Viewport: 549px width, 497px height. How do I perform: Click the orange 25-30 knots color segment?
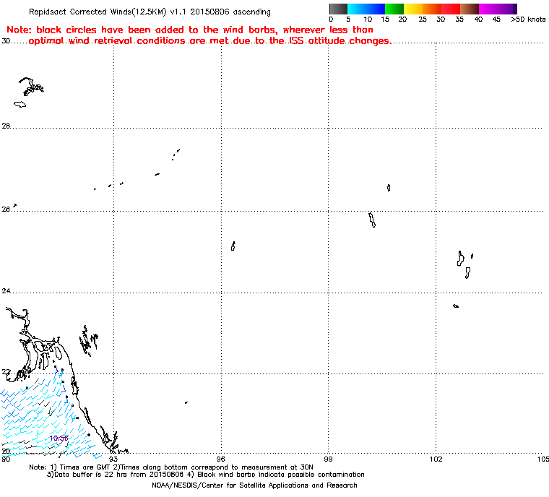(432, 9)
